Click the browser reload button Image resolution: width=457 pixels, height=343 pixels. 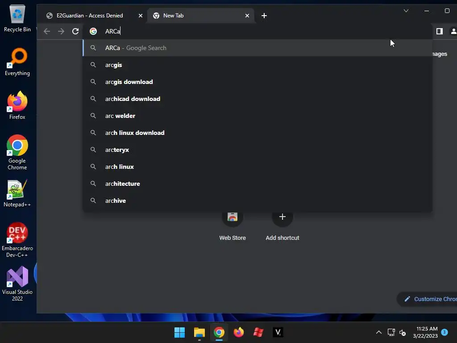[75, 31]
